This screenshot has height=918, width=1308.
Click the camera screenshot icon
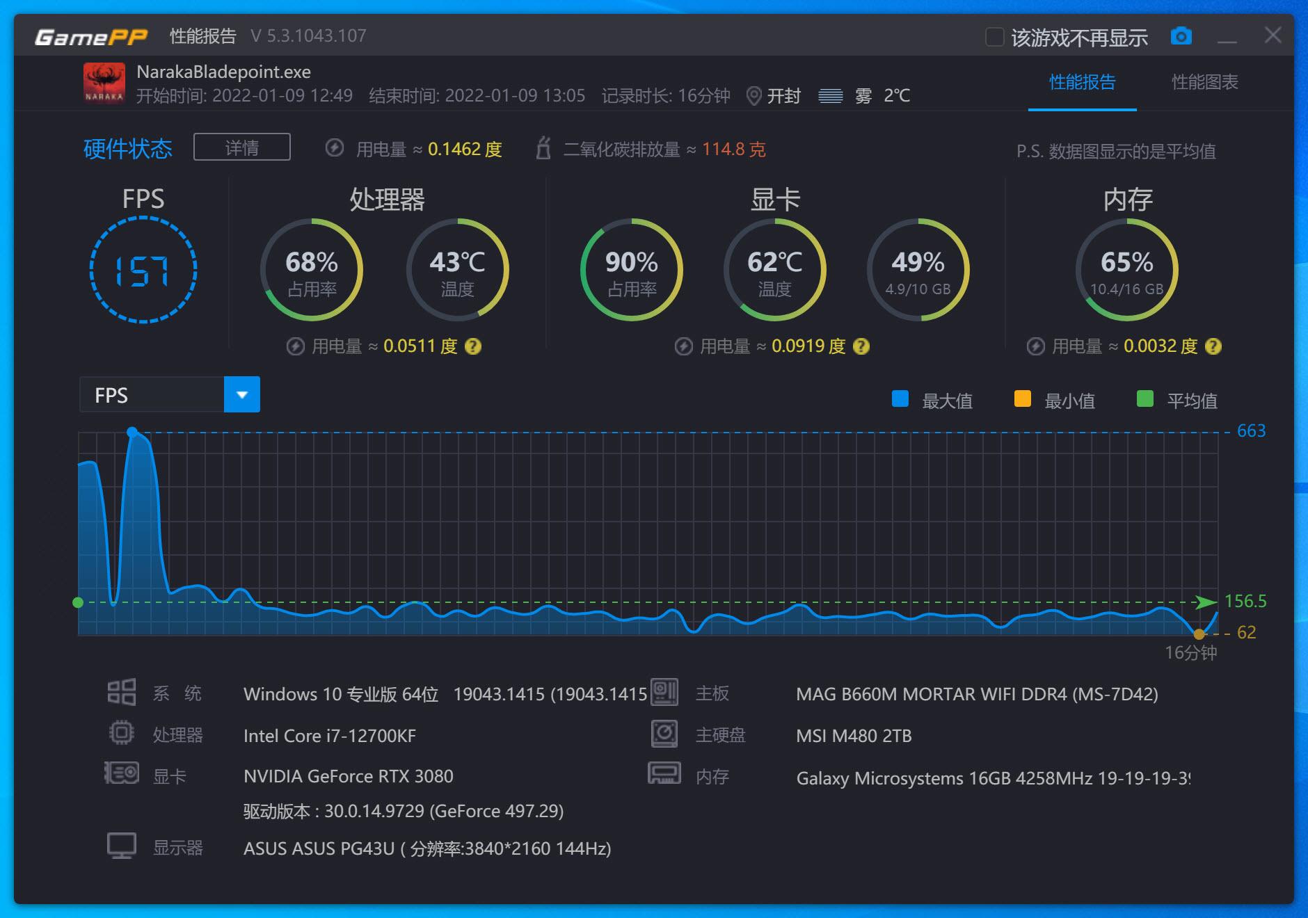tap(1181, 36)
